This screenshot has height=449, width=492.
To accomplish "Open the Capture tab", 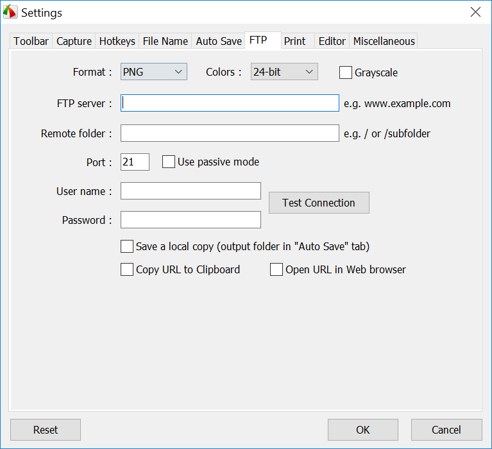I will click(74, 41).
